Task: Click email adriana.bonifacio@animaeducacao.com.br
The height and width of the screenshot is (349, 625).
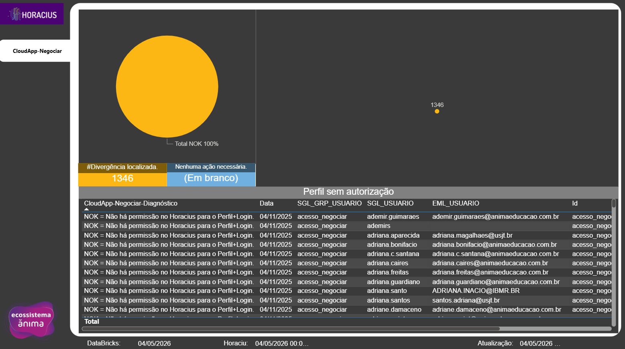Action: click(495, 245)
